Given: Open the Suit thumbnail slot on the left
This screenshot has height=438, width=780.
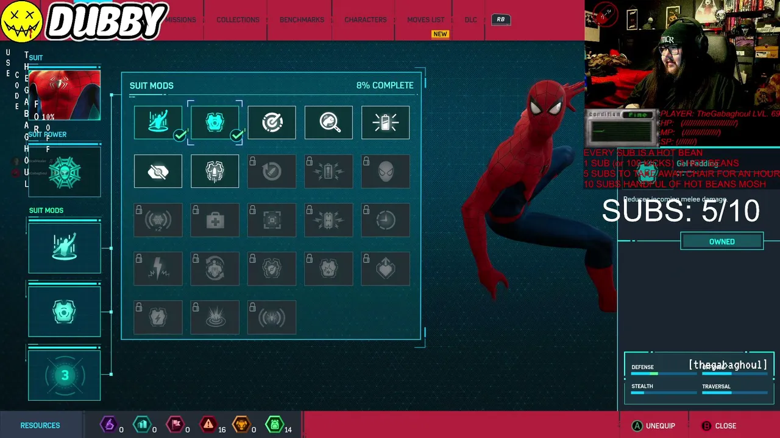Looking at the screenshot, I should [64, 96].
